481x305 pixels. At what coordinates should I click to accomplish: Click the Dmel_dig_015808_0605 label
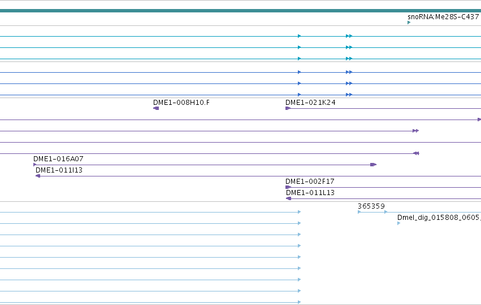[439, 218]
